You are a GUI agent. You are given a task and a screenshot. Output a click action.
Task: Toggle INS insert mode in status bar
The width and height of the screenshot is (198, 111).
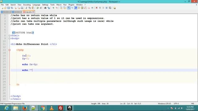click(x=192, y=104)
